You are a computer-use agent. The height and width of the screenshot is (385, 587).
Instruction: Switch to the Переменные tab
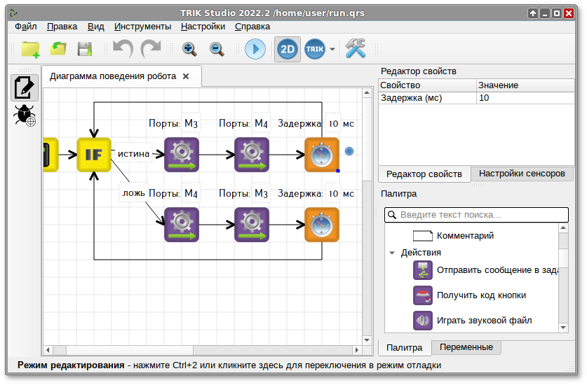pos(466,347)
